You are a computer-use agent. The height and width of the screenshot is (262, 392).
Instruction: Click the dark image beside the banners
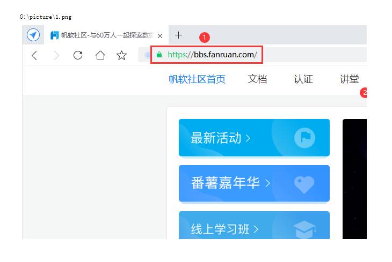tap(354, 179)
